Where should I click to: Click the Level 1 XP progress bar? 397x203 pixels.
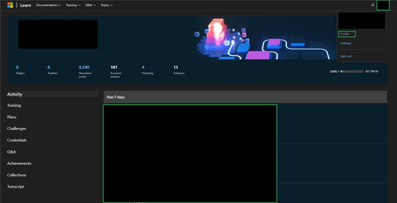coord(352,71)
